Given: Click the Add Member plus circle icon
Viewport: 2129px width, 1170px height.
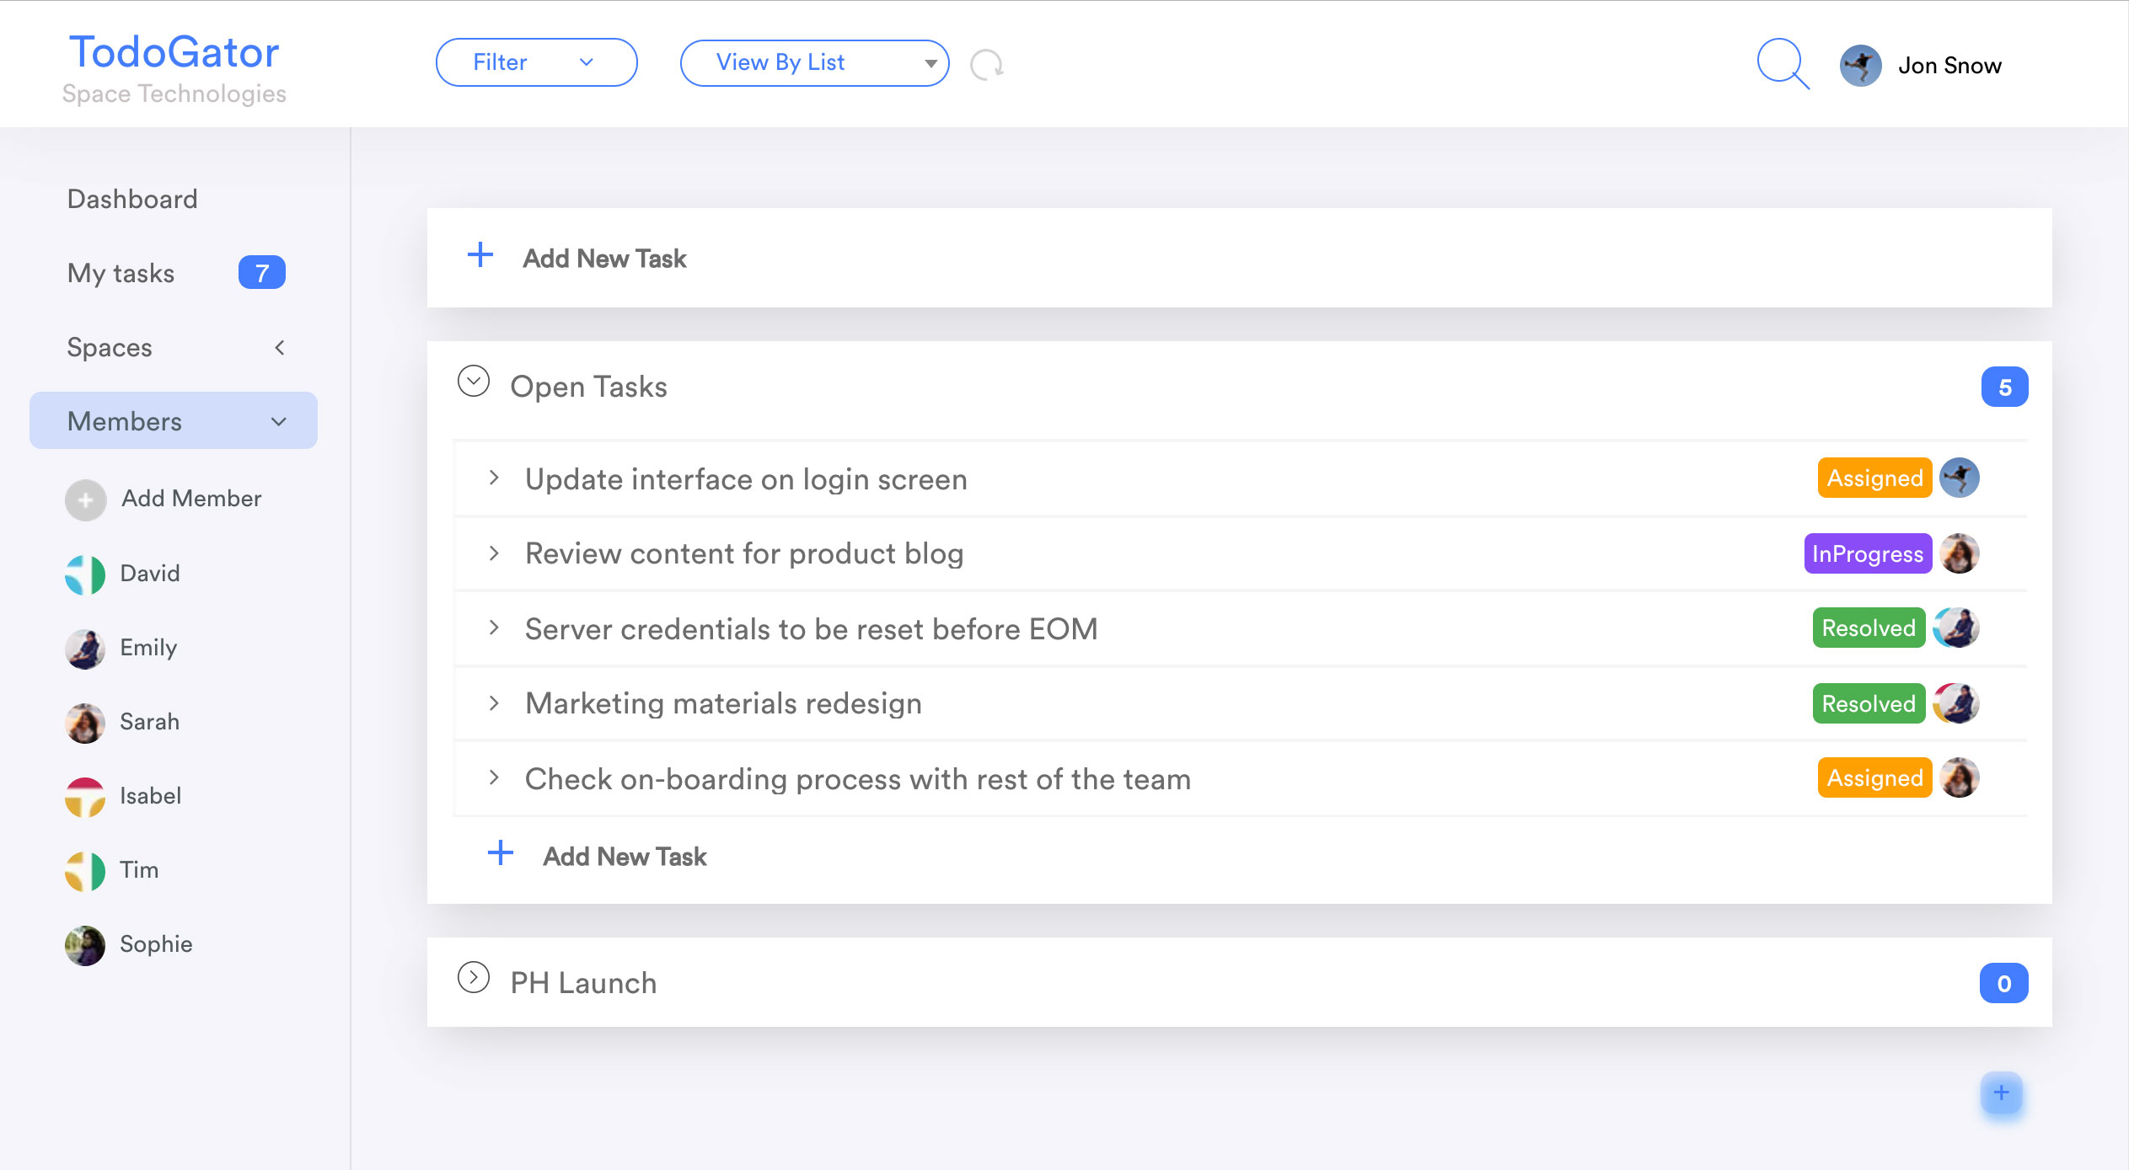Looking at the screenshot, I should point(85,500).
